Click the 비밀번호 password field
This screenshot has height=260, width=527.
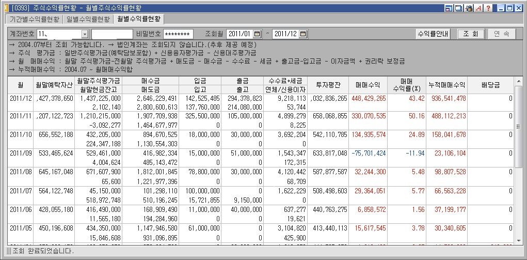click(x=178, y=34)
